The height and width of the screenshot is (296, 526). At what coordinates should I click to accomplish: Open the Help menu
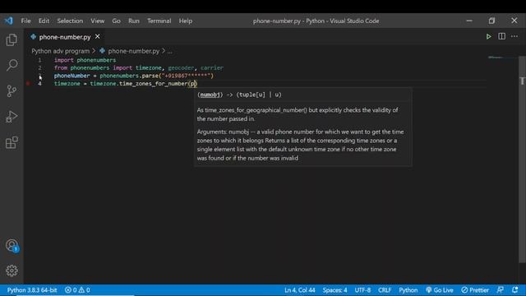coord(186,21)
